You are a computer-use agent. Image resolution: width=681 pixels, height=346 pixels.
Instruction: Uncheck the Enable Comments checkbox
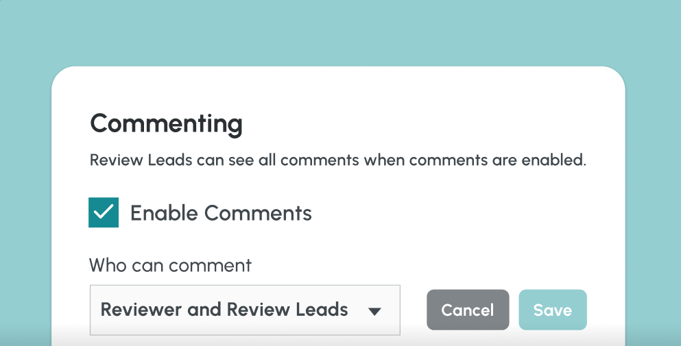[104, 212]
